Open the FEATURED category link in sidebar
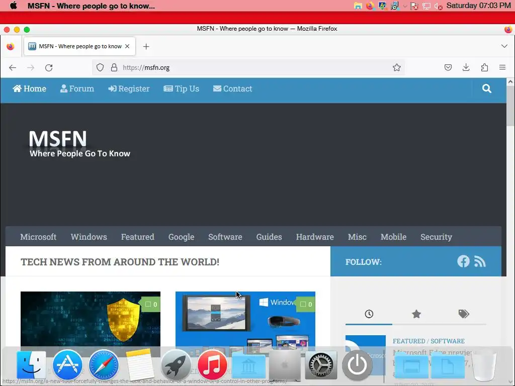Viewport: 515px width, 386px height. (x=409, y=341)
